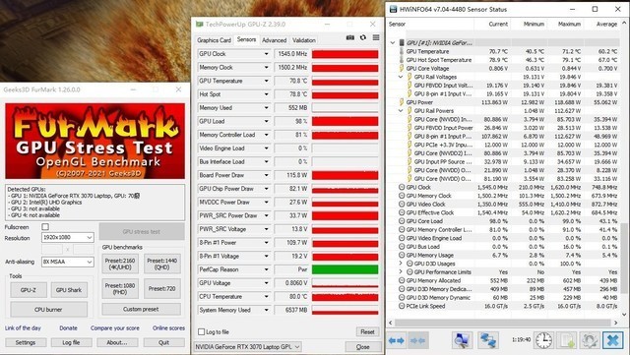Run the Preset:720 benchmark
Screen dimensions: 630x355
click(161, 289)
